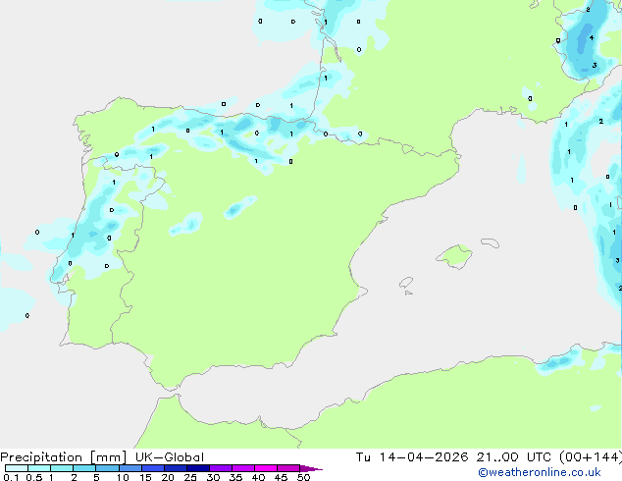Viewport: 622px width, 481px height.
Task: Click the legend arrow tip beyond 50
Action: (311, 468)
